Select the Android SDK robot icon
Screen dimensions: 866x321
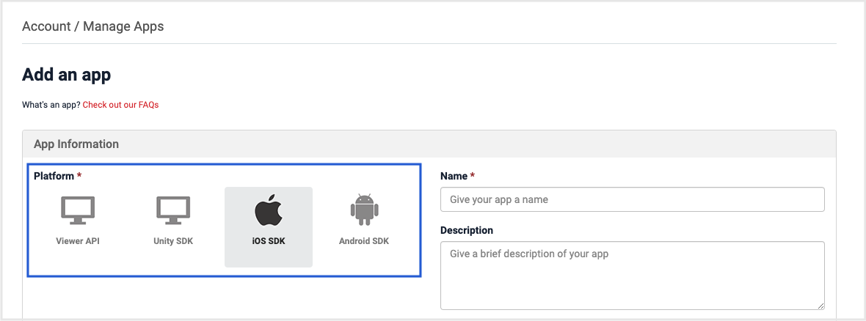364,210
